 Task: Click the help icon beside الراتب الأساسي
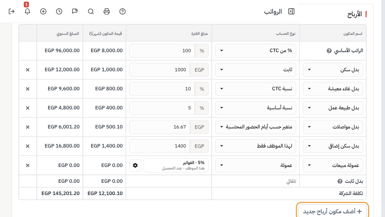(329, 51)
